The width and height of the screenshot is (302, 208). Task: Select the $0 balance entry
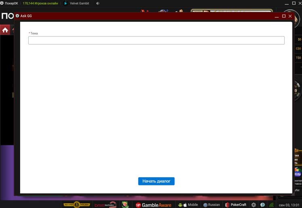[299, 39]
